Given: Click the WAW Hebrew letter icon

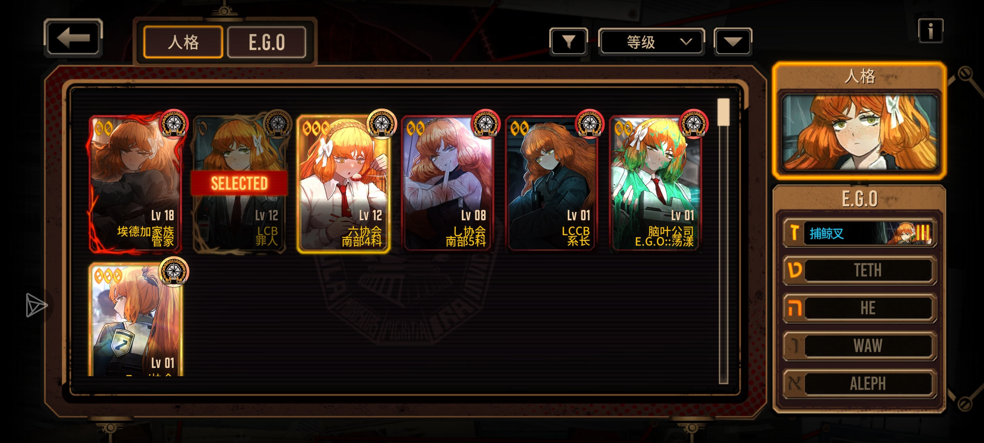Looking at the screenshot, I should point(795,346).
